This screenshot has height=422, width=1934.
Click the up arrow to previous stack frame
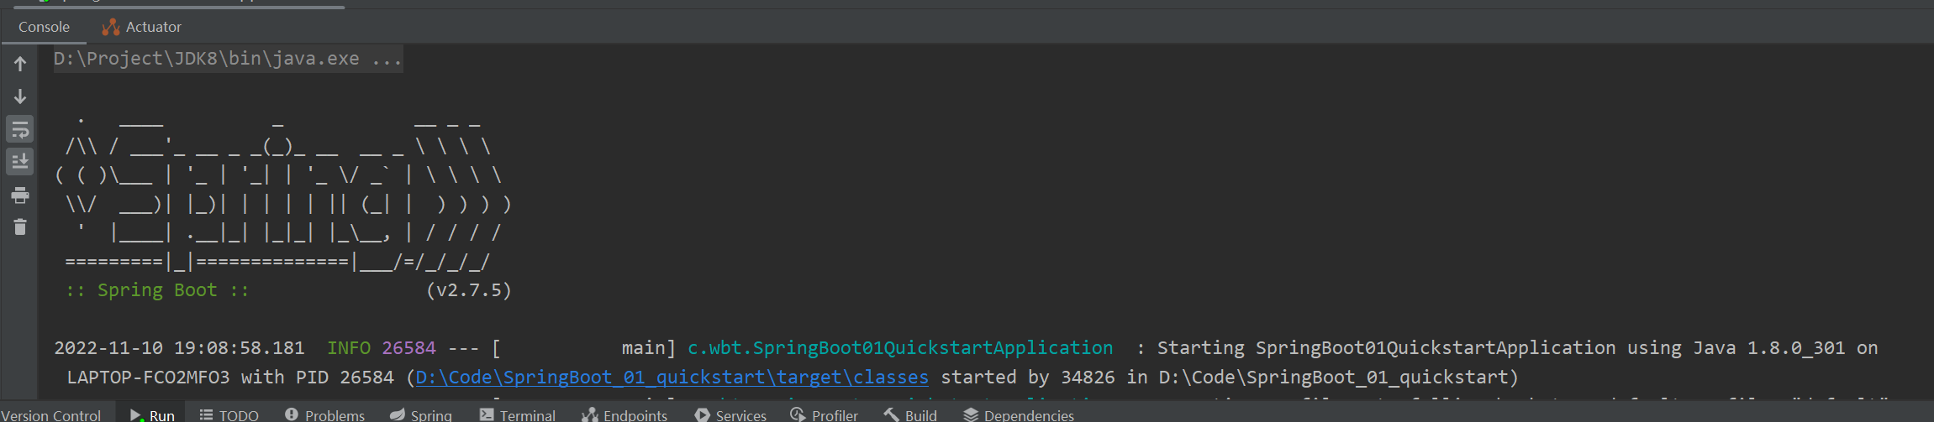point(20,64)
